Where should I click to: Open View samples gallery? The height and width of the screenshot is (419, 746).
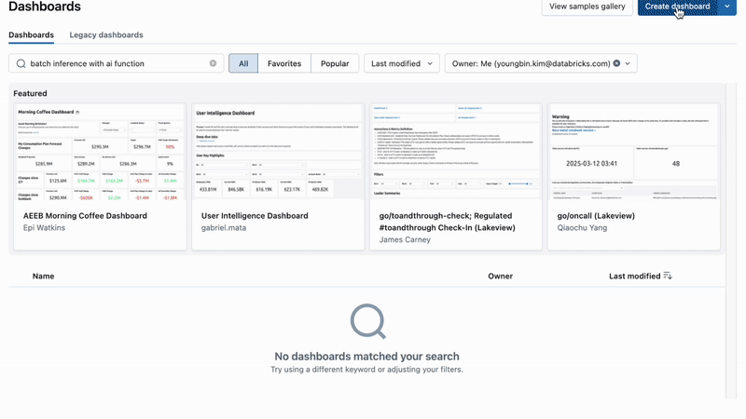(587, 7)
